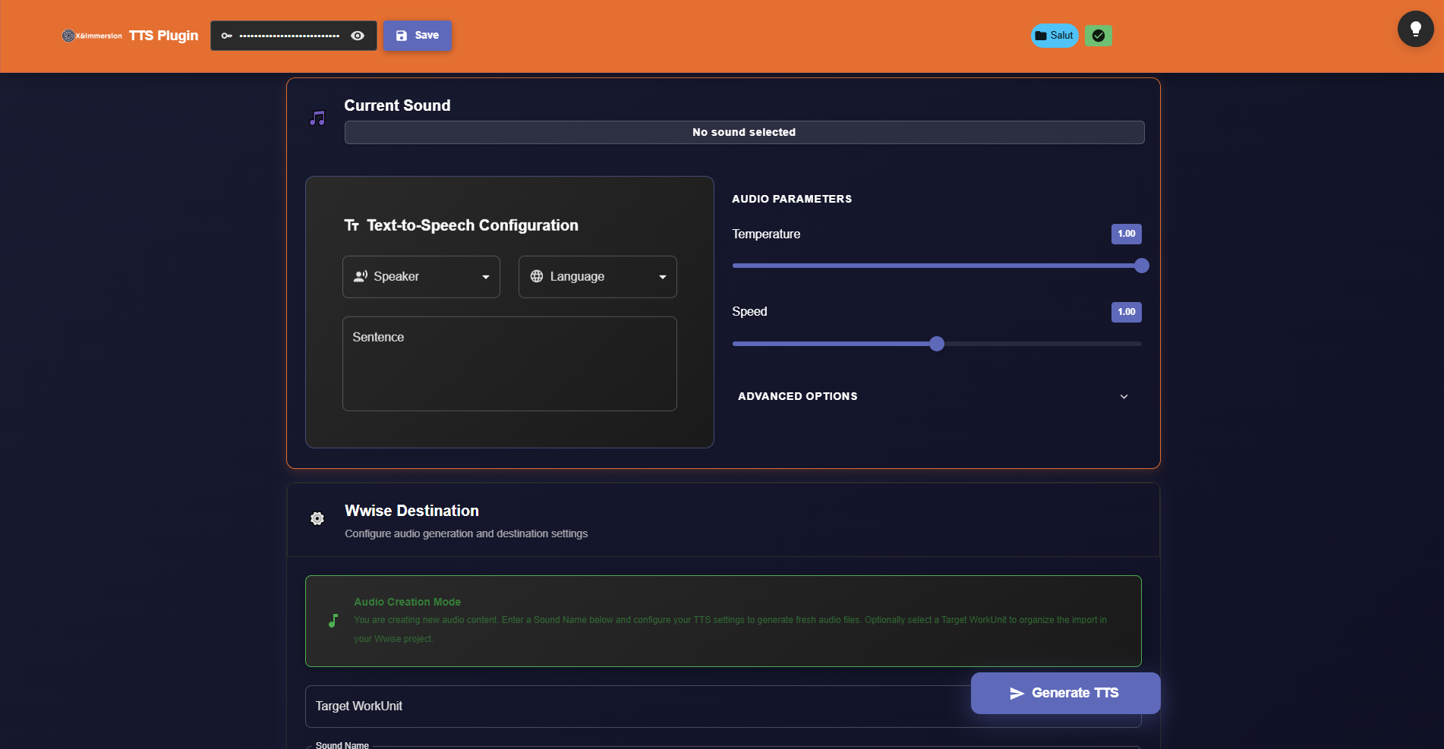The height and width of the screenshot is (749, 1444).
Task: Expand the Advanced Options section
Action: [935, 396]
